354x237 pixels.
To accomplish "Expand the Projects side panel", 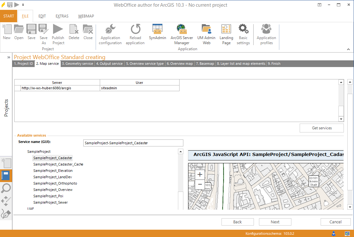I will [x=9, y=58].
